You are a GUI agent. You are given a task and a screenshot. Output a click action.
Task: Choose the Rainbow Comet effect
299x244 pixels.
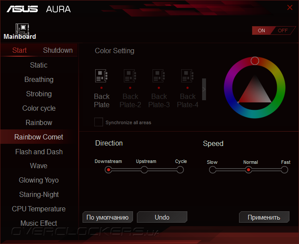39,137
